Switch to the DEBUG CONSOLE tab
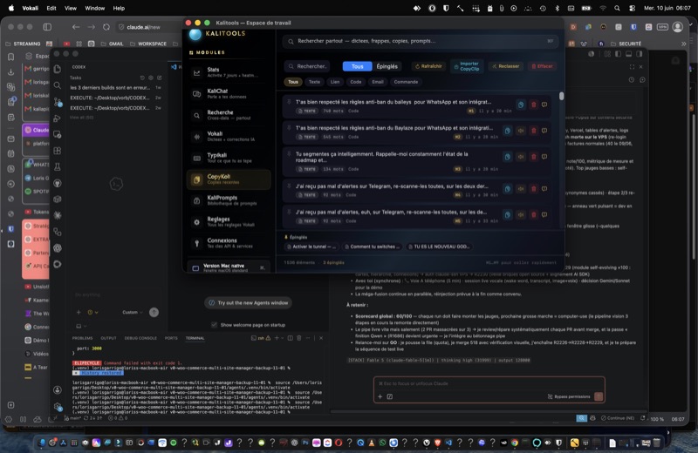Screen dimensions: 698x453 [140, 338]
